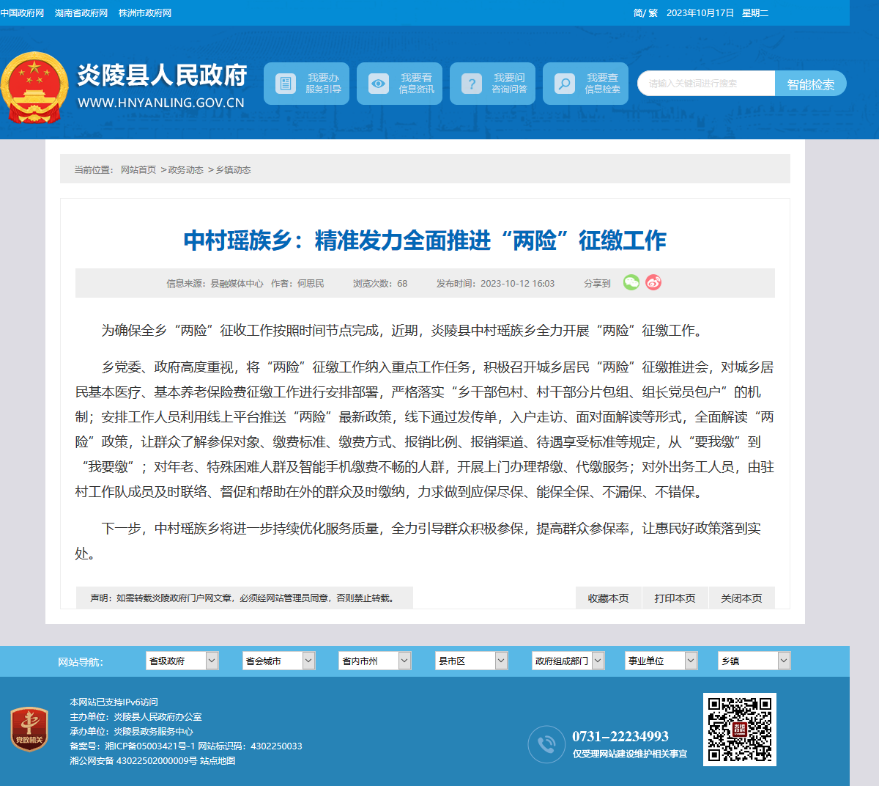This screenshot has width=879, height=786.
Task: Click the 智能检索 search button
Action: tap(811, 84)
